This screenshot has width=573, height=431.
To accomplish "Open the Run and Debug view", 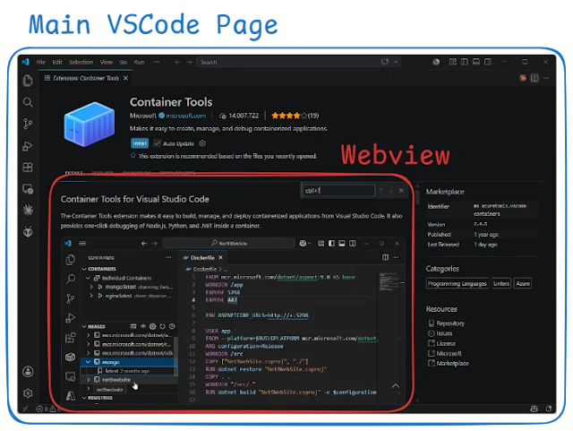I will pos(28,146).
